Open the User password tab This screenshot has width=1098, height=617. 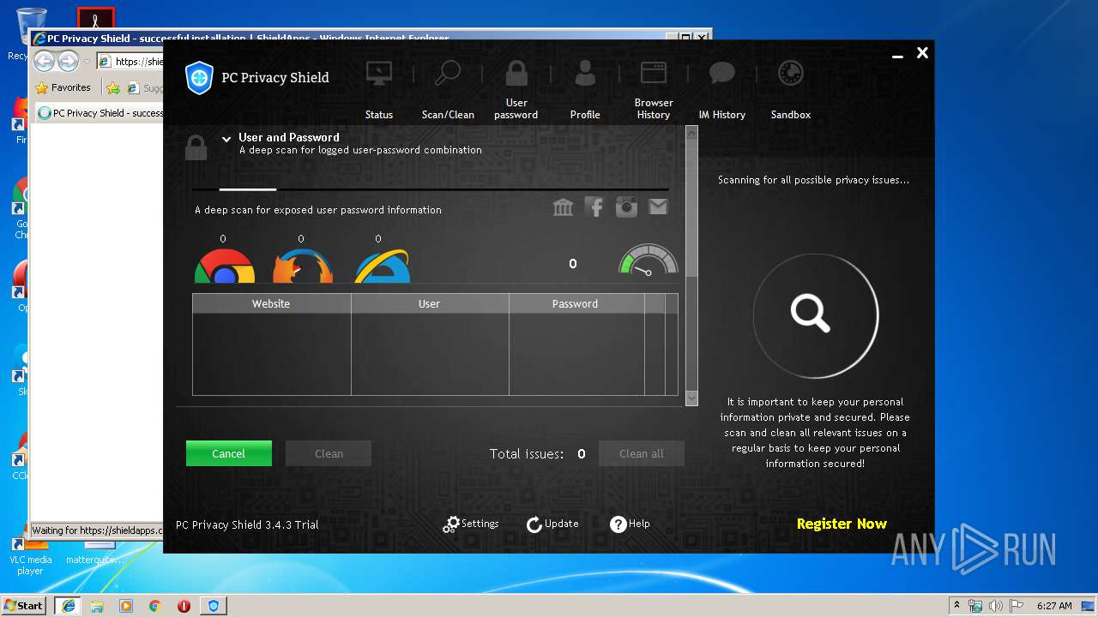coord(516,89)
